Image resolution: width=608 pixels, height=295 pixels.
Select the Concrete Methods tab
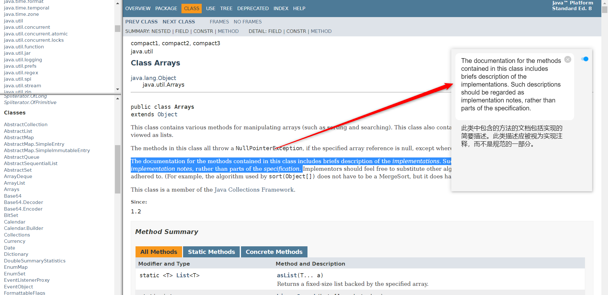tap(274, 252)
